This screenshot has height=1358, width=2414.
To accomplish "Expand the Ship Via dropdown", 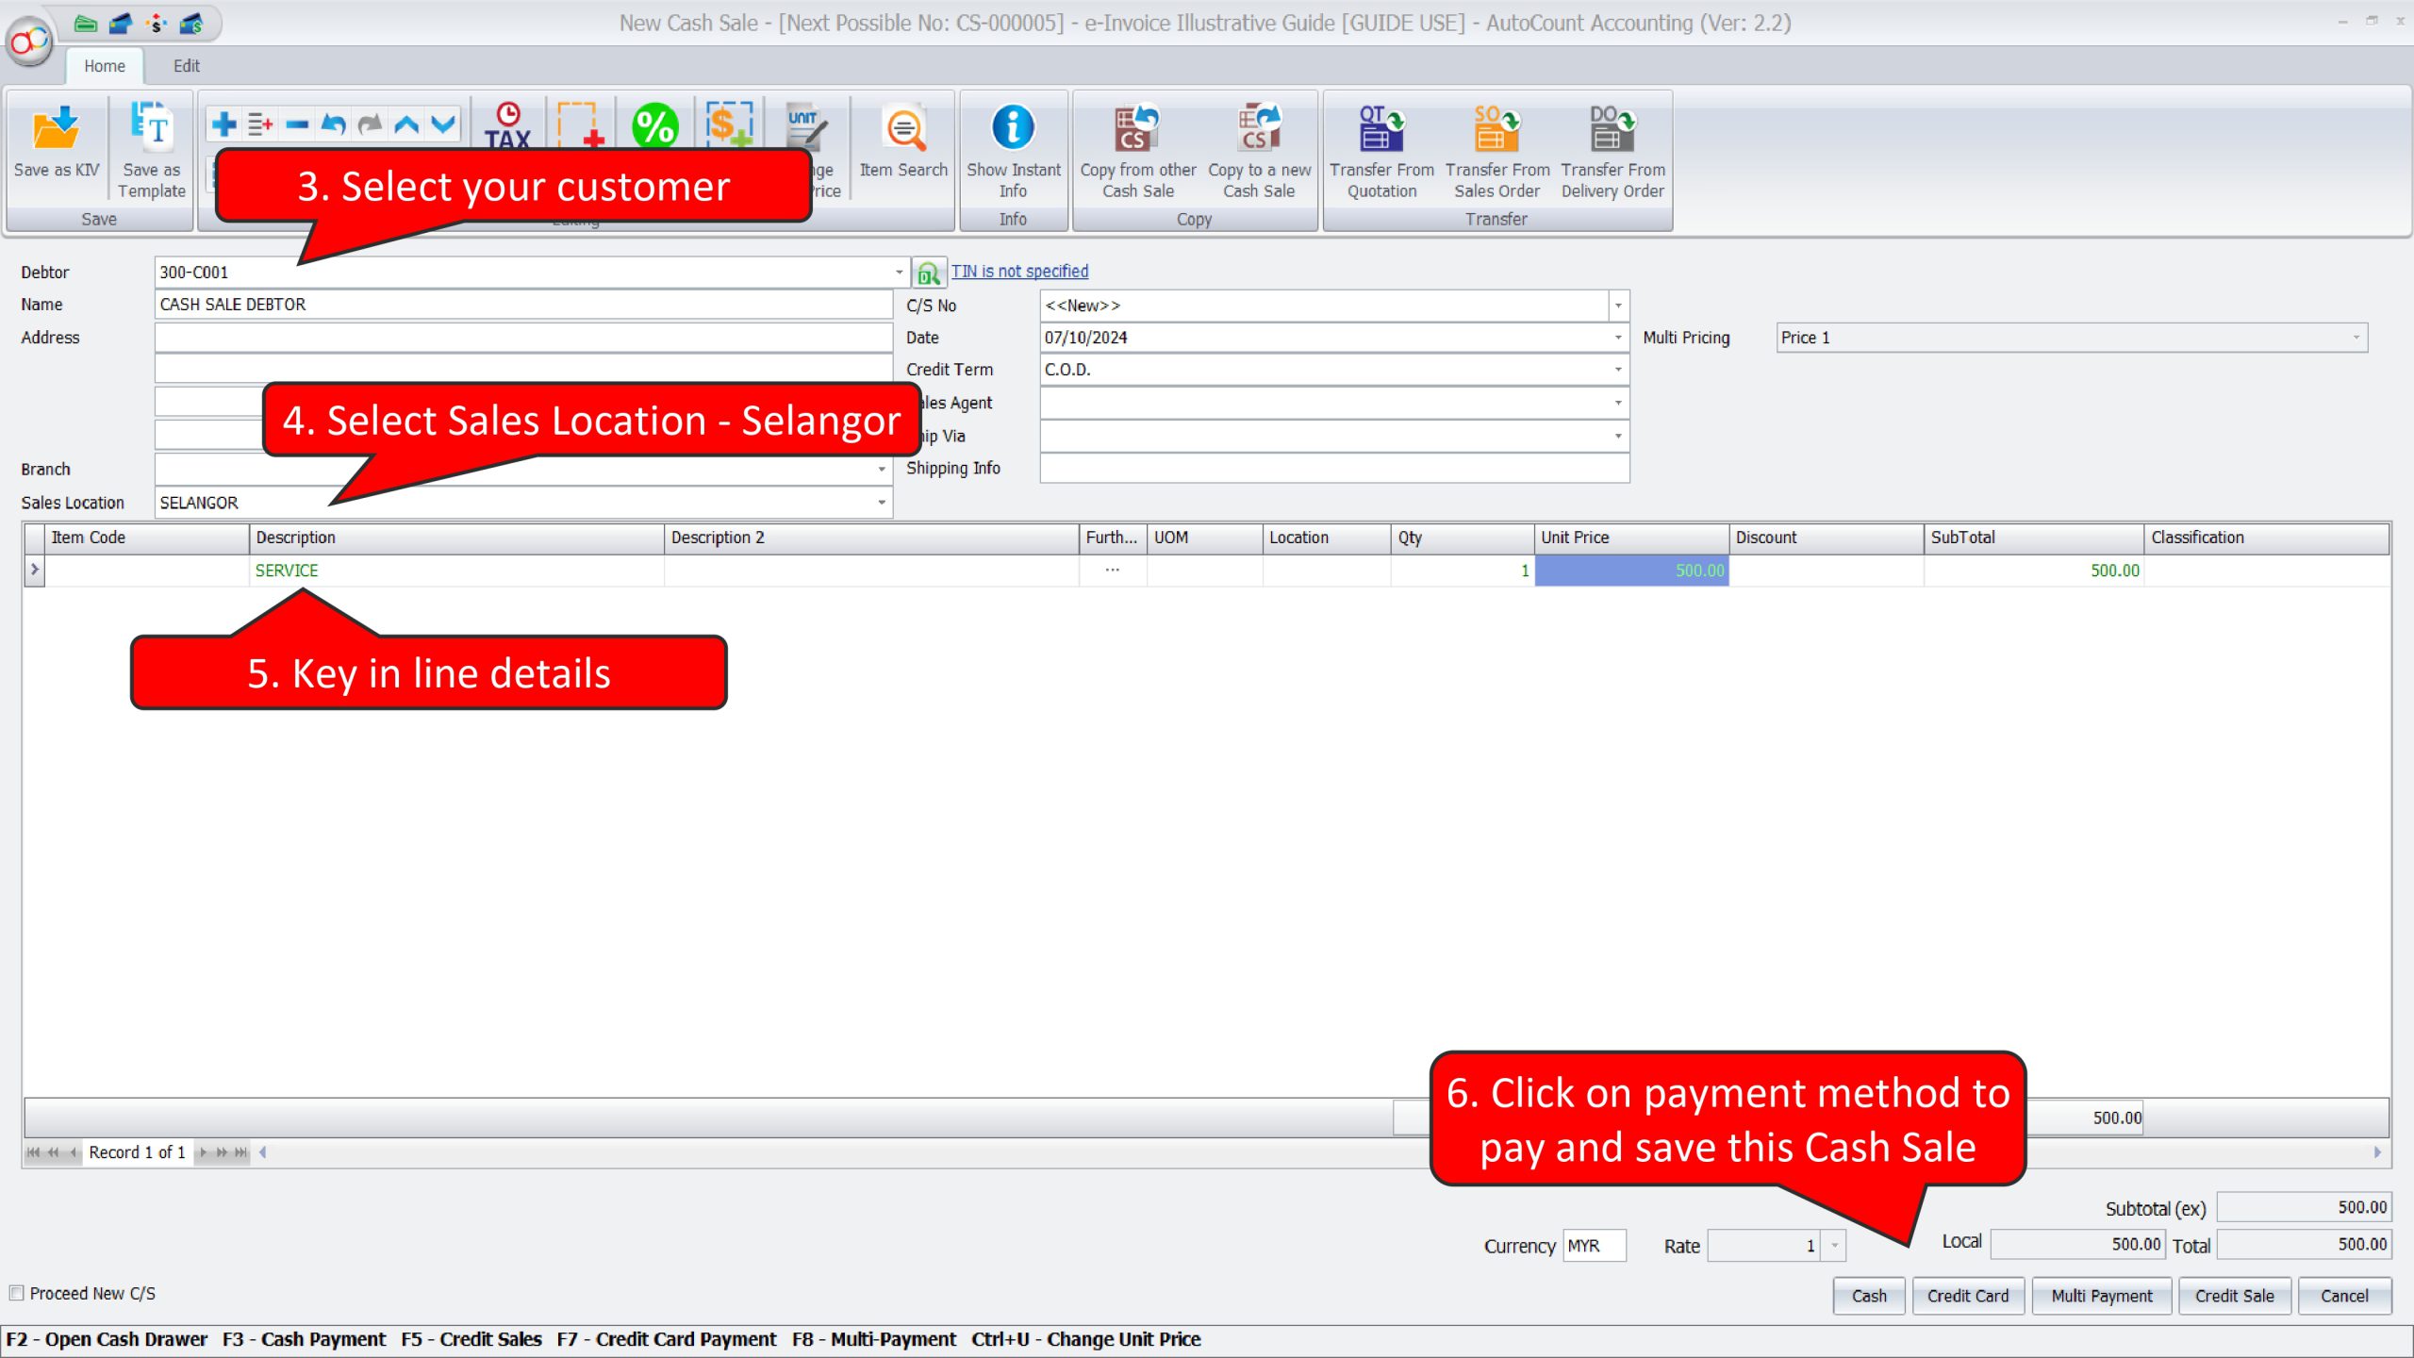I will click(x=1618, y=436).
